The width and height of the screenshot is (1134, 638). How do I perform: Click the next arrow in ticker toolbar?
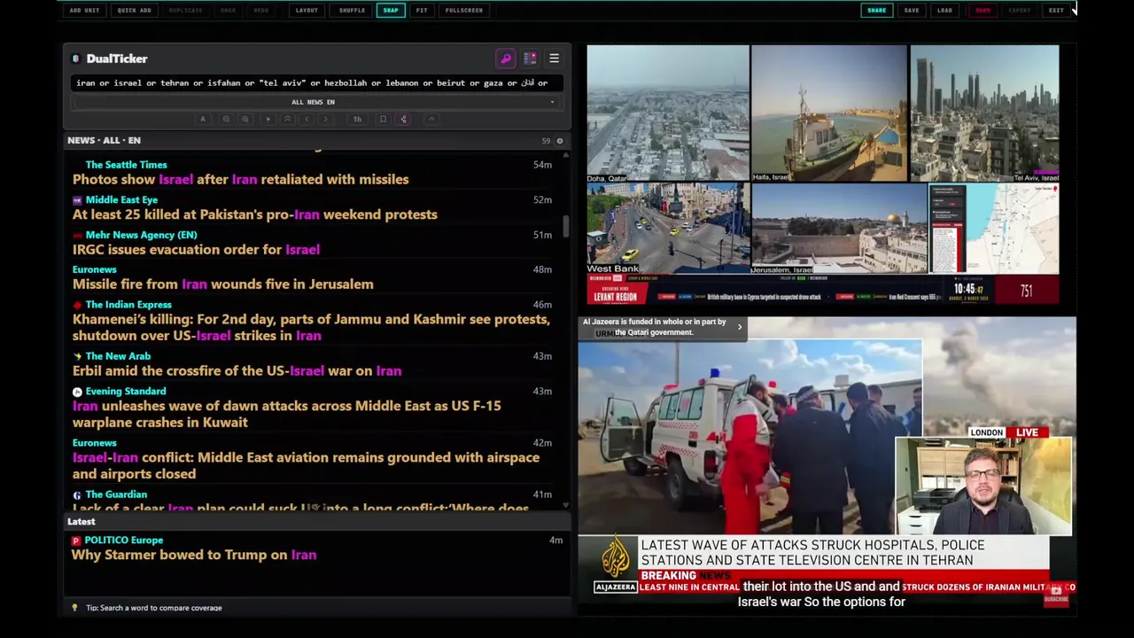(326, 120)
